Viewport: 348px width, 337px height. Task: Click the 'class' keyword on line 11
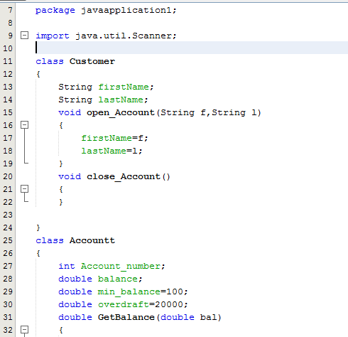point(50,61)
